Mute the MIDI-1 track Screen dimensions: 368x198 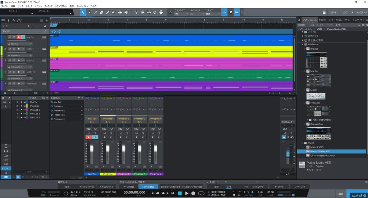pyautogui.click(x=10, y=49)
